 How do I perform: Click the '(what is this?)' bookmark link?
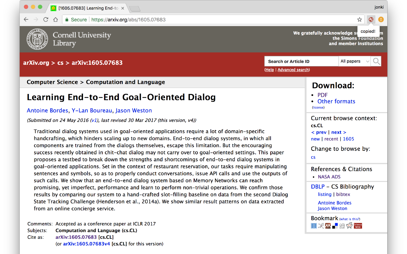pos(350,219)
